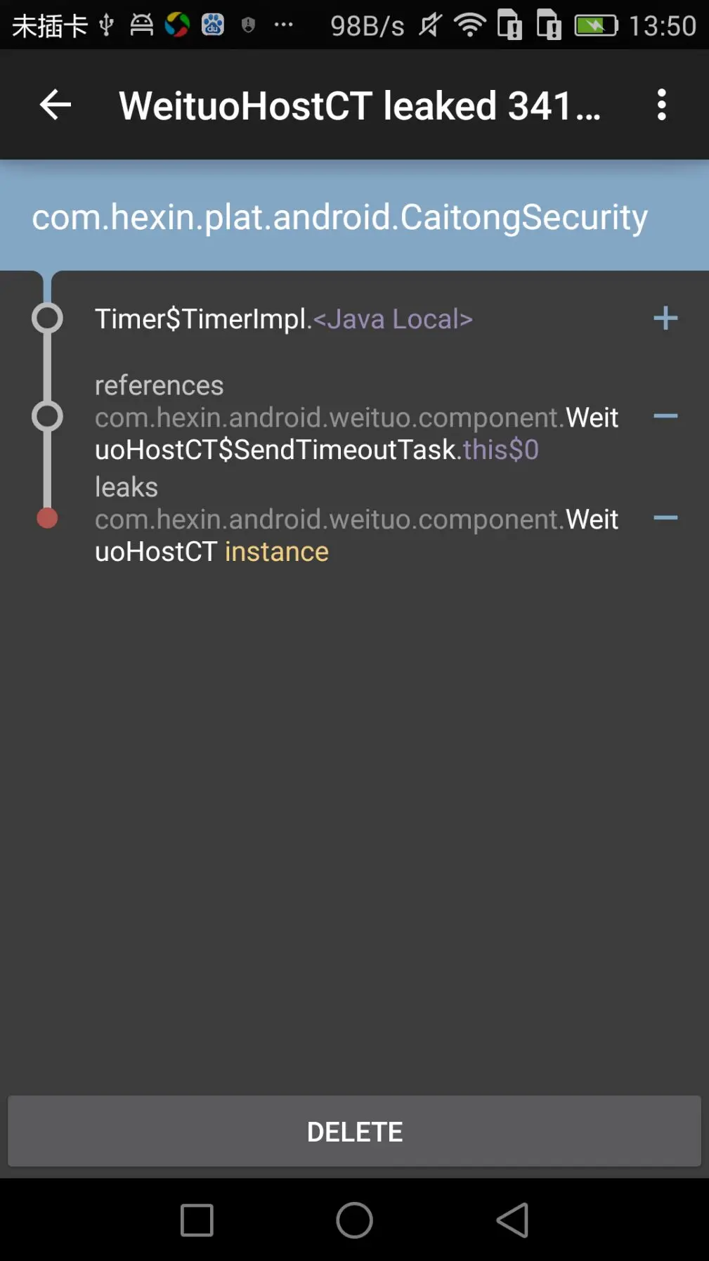Tap the Wi-Fi status bar icon
This screenshot has width=709, height=1261.
pyautogui.click(x=469, y=25)
